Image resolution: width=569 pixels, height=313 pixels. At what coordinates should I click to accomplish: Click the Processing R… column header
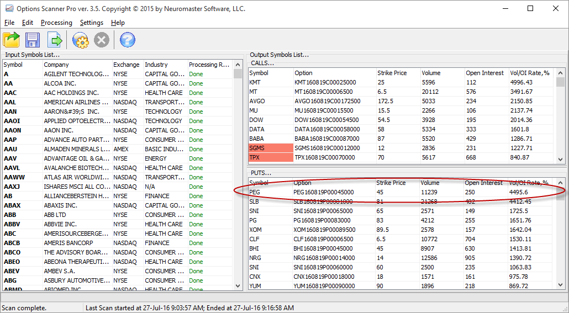click(210, 65)
